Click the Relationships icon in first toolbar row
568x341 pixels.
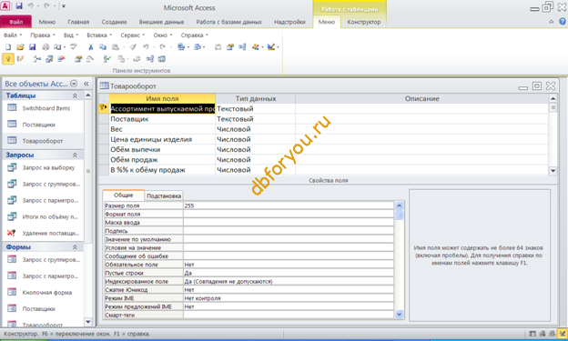(x=242, y=47)
